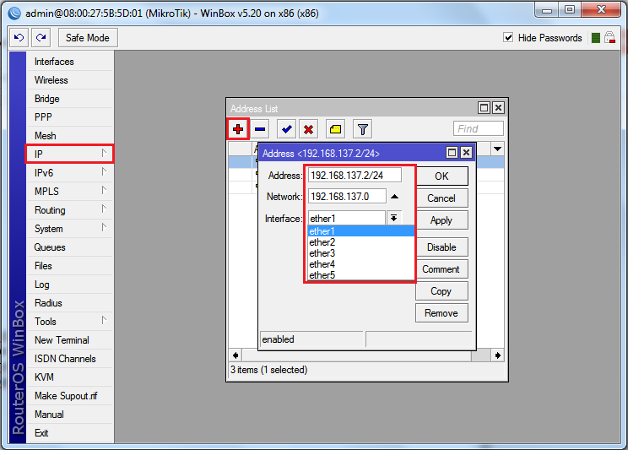Open the Mesh menu
628x450 pixels.
click(70, 136)
